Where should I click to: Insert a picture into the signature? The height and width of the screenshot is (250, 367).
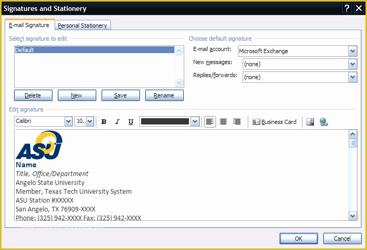point(310,122)
